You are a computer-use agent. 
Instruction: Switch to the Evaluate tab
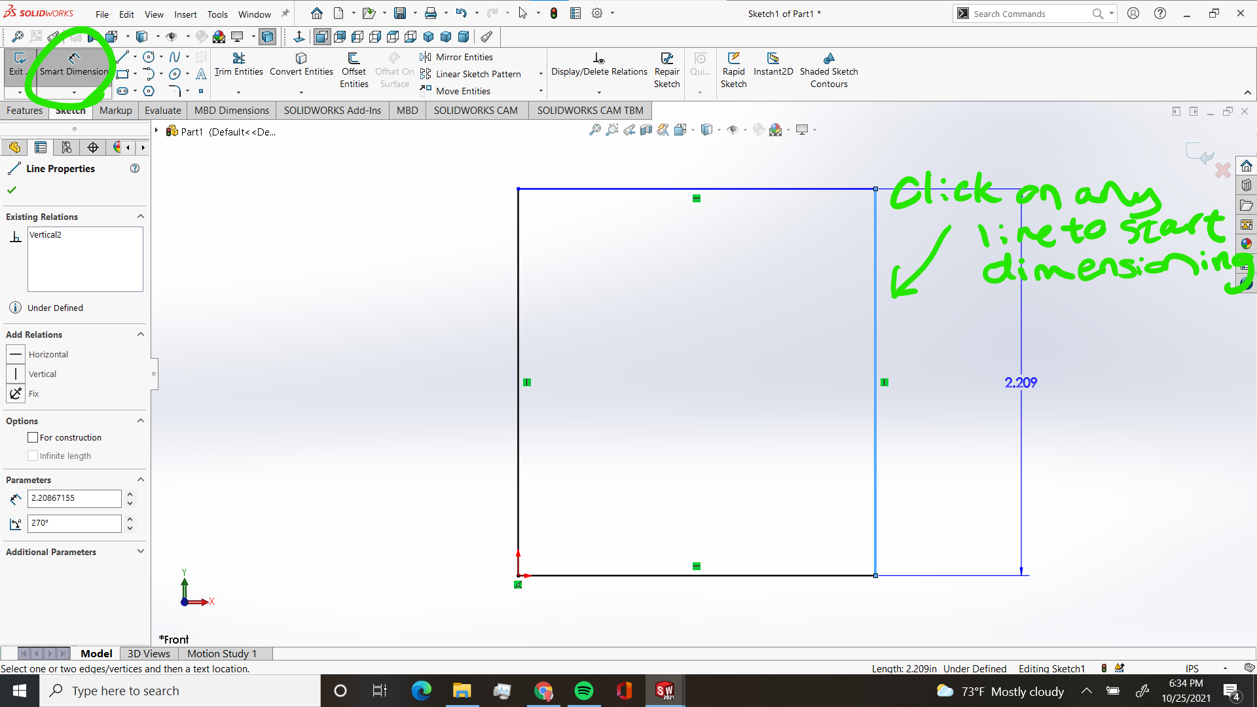[162, 109]
